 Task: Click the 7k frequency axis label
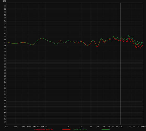click(x=109, y=127)
